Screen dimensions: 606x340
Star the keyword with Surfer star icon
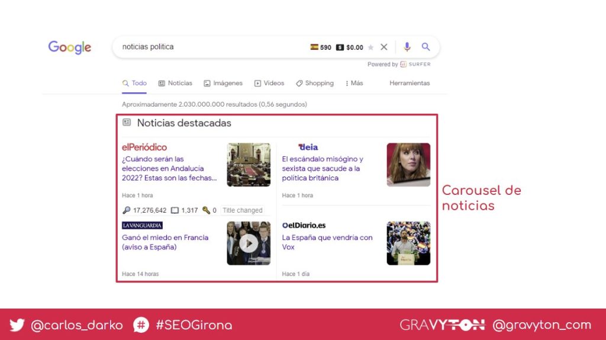click(370, 47)
